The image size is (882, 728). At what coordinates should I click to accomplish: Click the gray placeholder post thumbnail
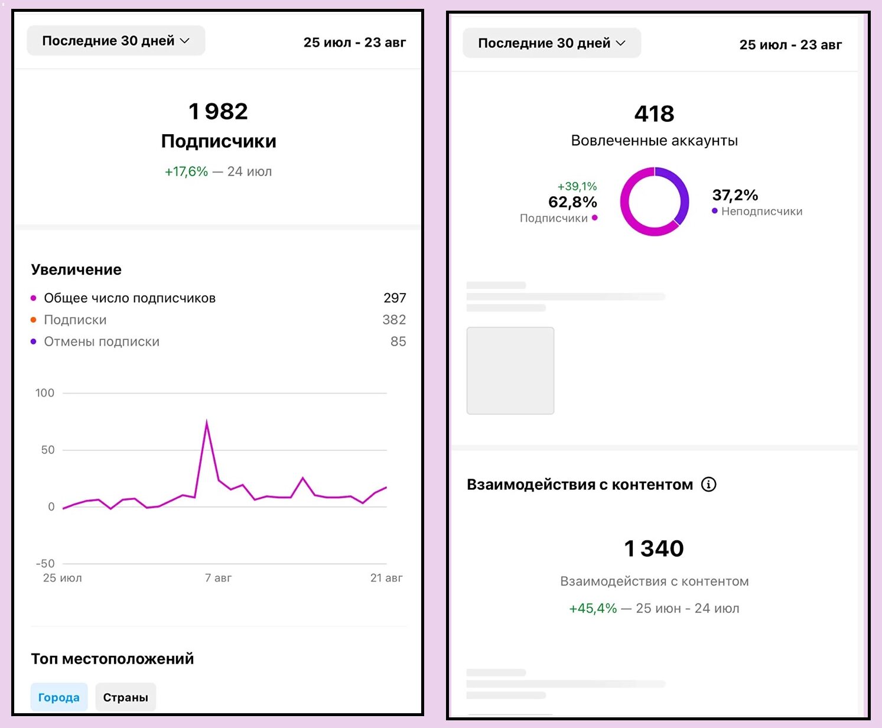510,370
